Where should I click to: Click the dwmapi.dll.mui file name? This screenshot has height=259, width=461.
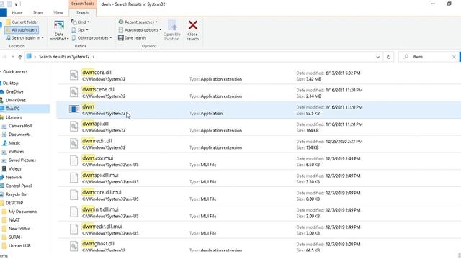(x=100, y=176)
